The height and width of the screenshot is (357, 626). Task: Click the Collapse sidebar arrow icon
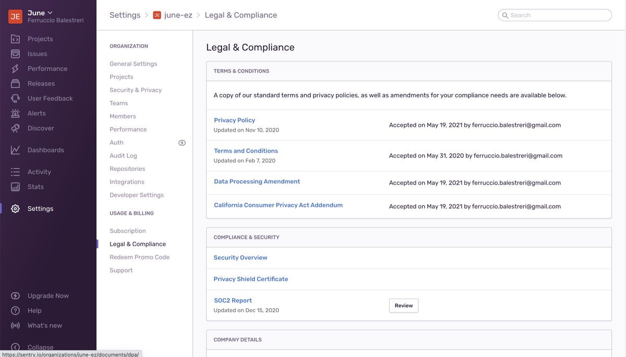(x=16, y=347)
